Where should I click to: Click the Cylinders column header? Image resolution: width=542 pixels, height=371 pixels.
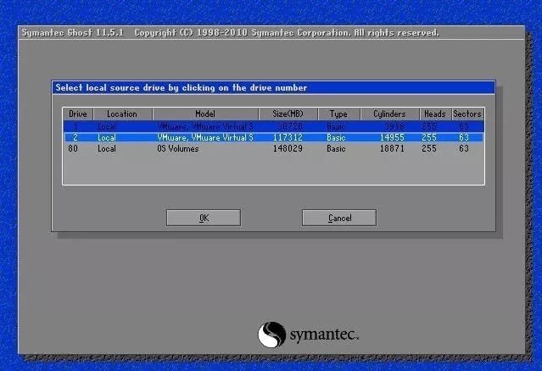click(389, 114)
